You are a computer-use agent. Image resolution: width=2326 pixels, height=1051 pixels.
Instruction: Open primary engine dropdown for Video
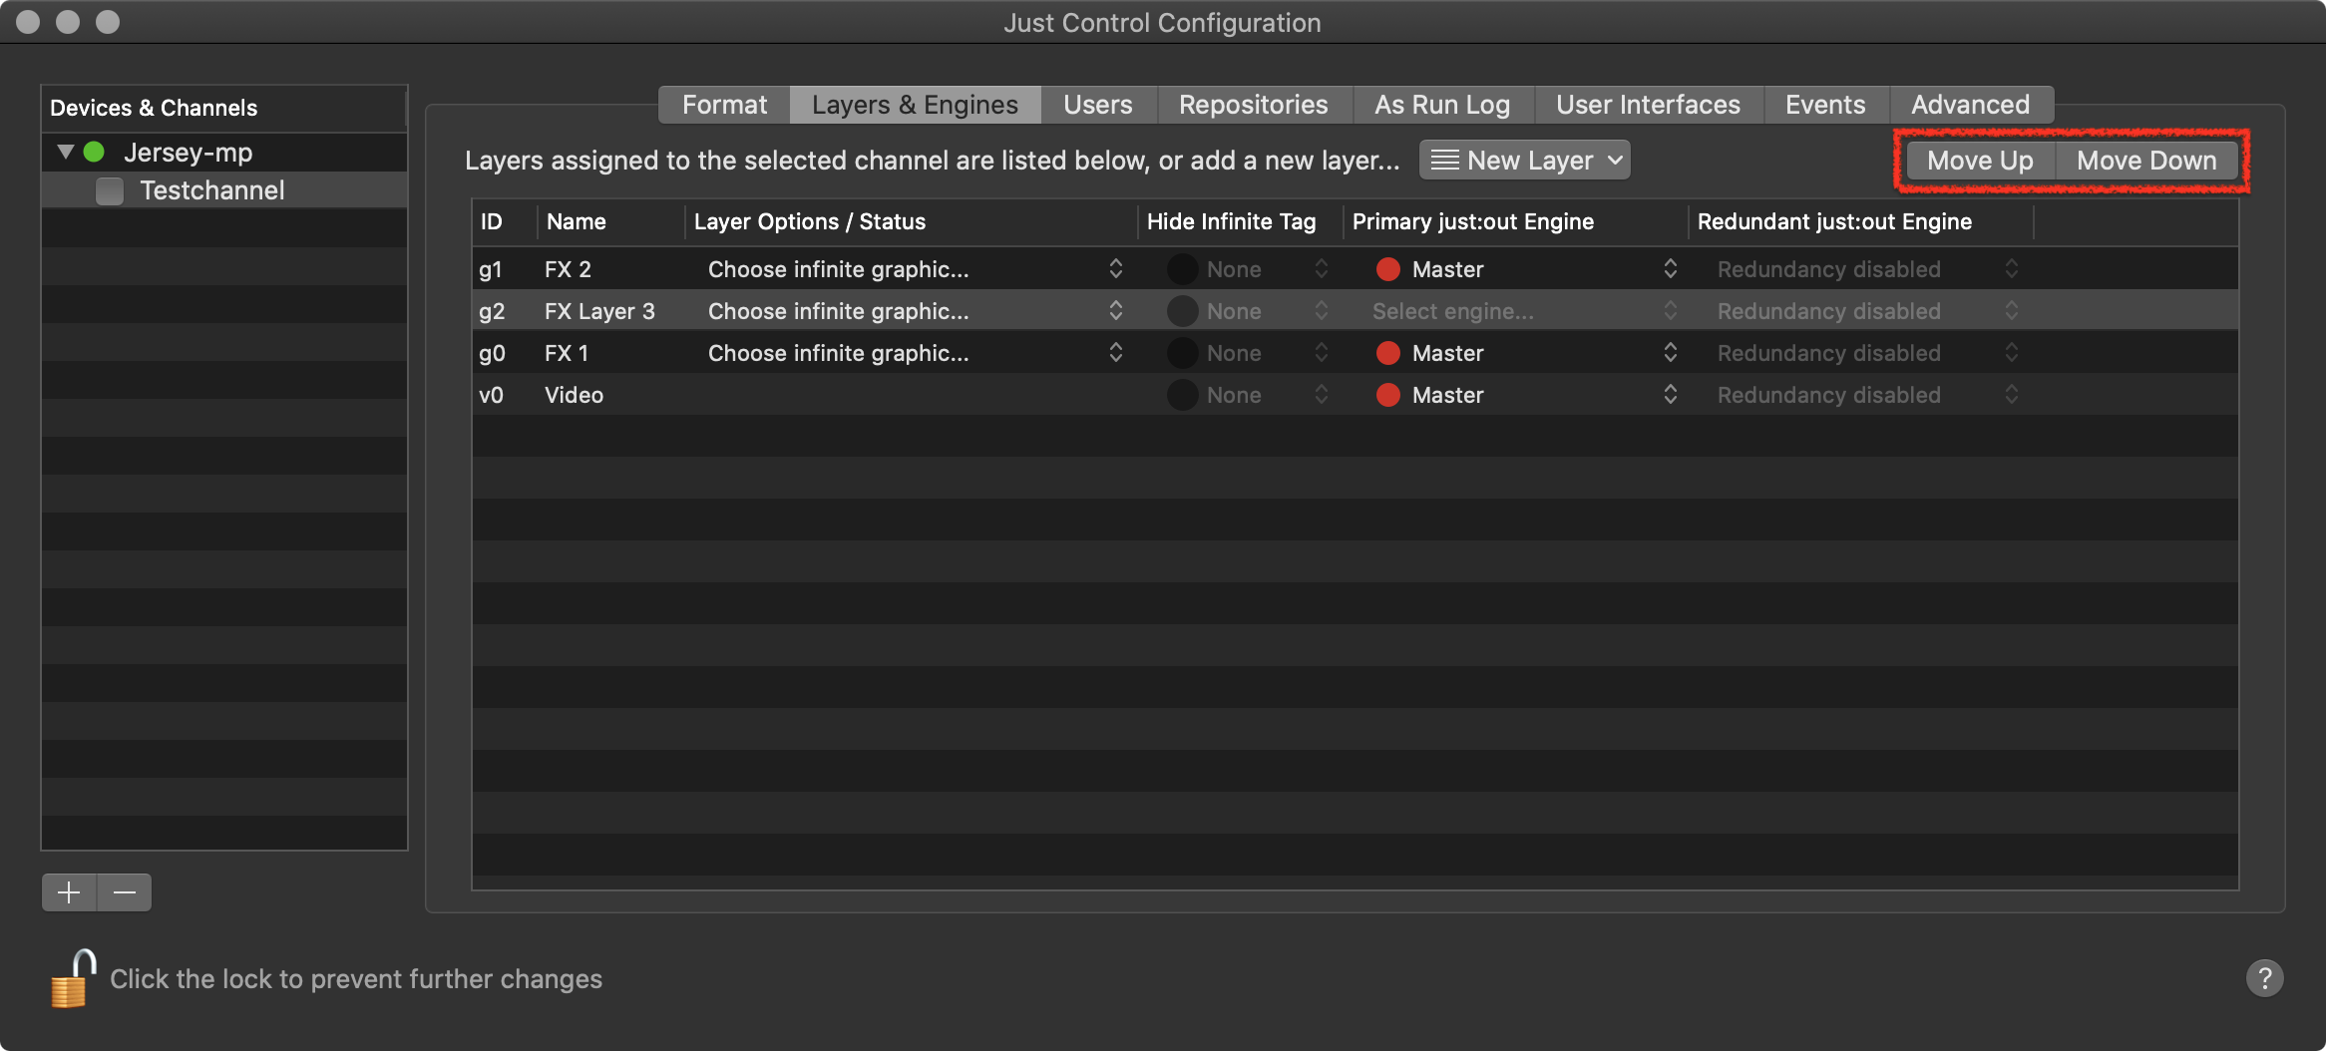[x=1526, y=395]
